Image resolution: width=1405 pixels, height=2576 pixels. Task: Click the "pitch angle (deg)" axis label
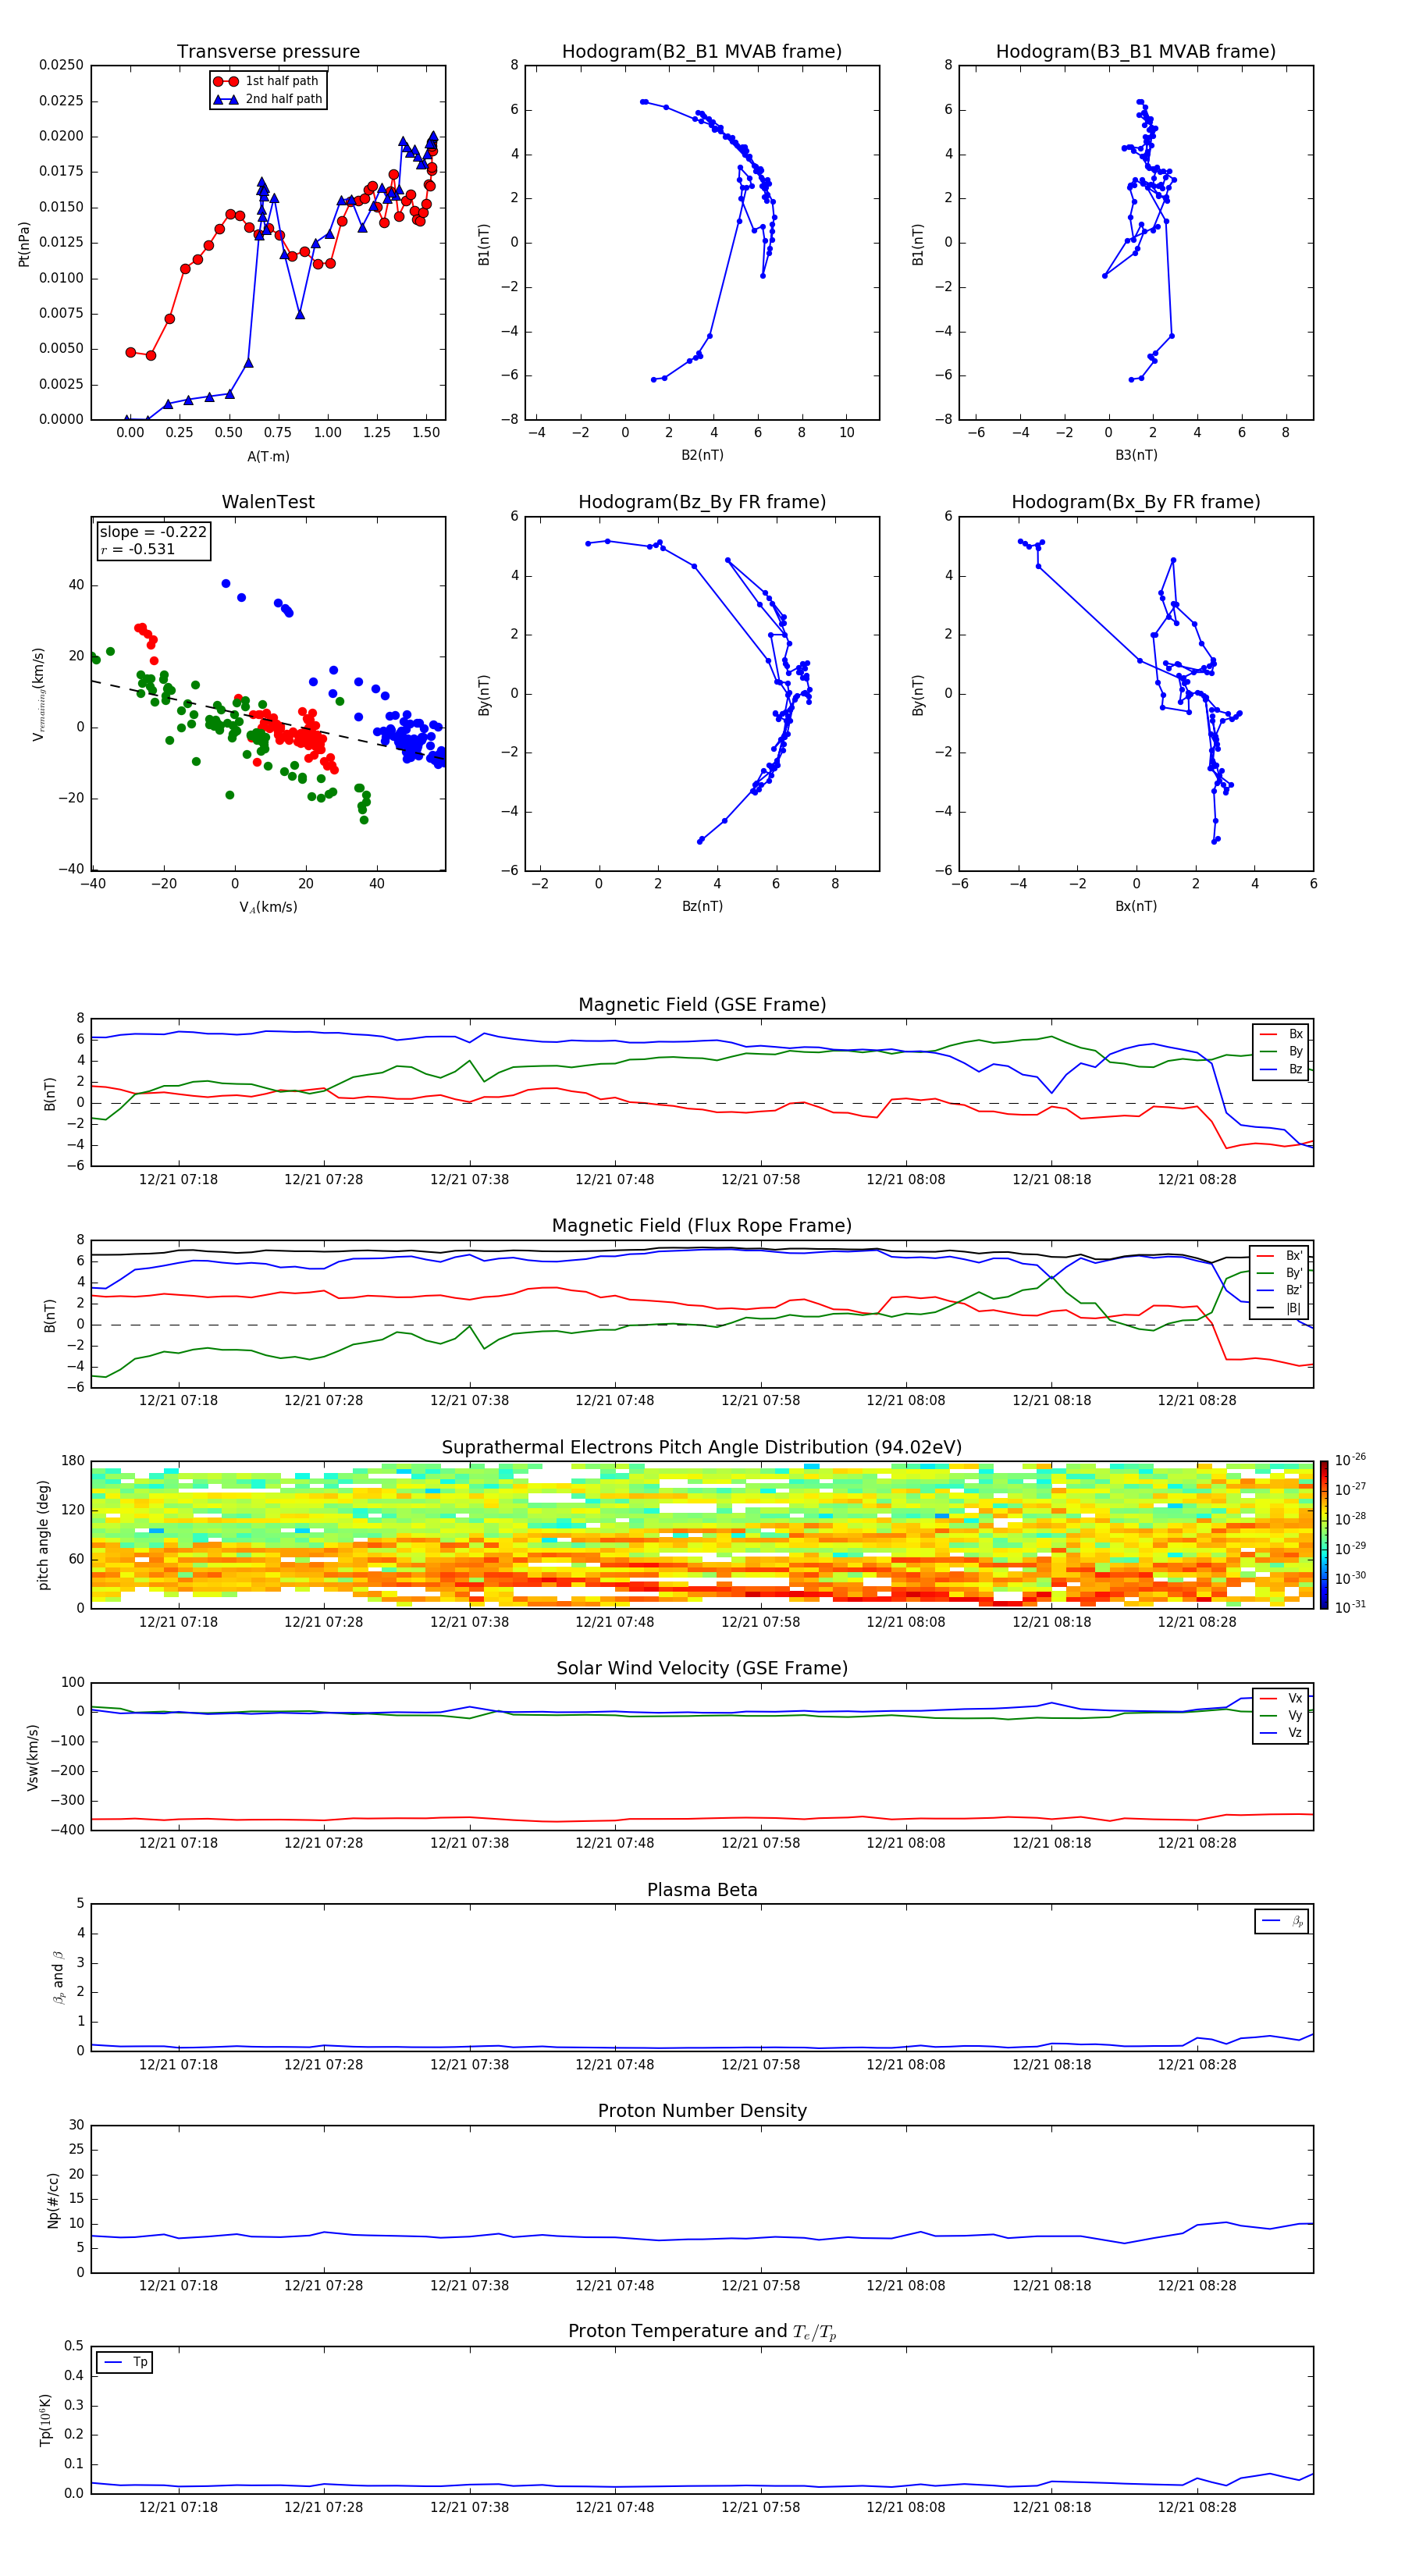43,1535
